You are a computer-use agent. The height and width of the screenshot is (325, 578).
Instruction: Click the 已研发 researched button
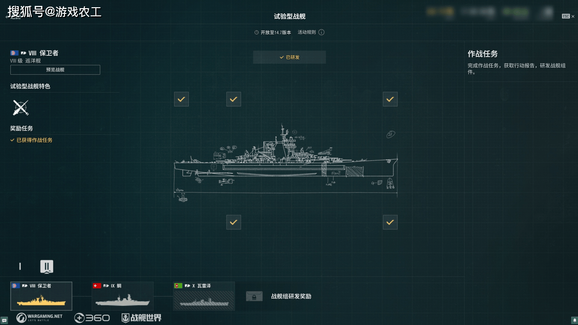point(289,57)
